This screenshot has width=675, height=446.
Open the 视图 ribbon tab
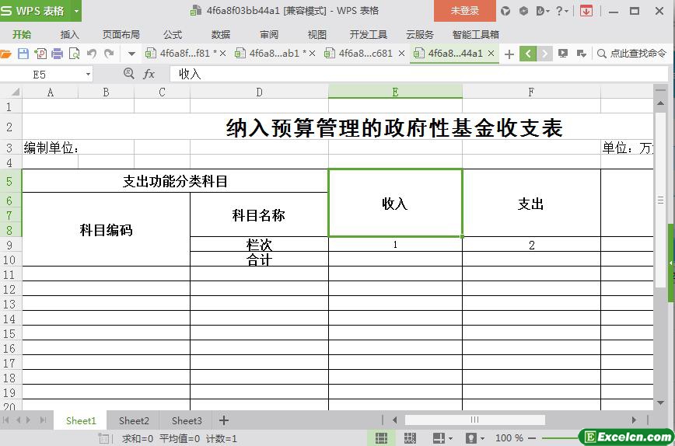pyautogui.click(x=317, y=34)
